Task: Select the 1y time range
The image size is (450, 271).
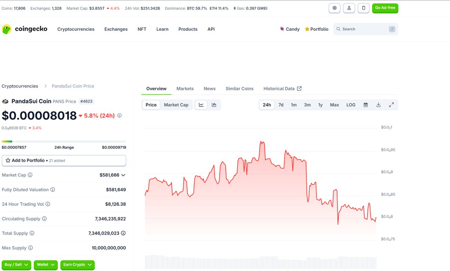Action: 321,105
